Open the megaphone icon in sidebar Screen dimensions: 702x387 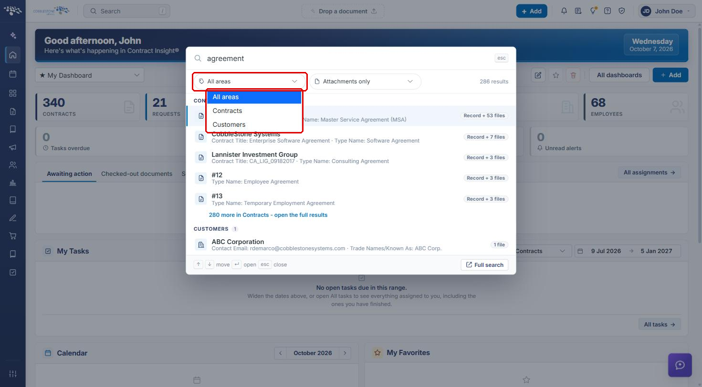coord(13,147)
